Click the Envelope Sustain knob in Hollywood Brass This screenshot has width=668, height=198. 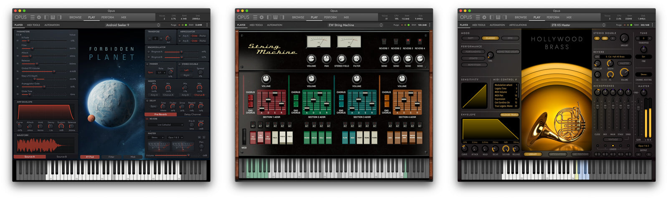506,148
